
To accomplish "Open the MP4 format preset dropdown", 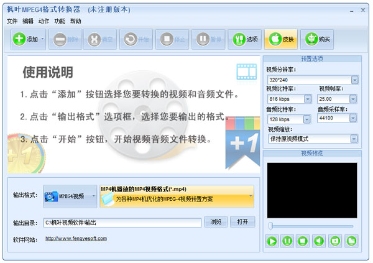I will click(x=177, y=196).
